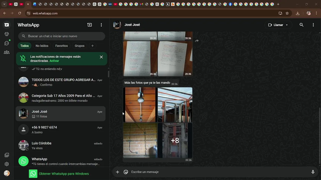The image size is (321, 180).
Task: Open the TODOS LOS DE ESTE GRUPO chat
Action: pos(61,82)
